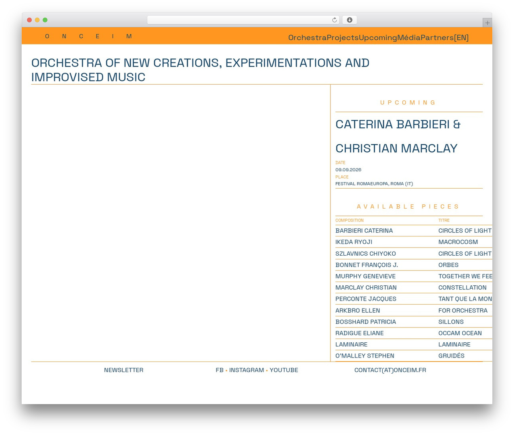Image resolution: width=514 pixels, height=435 pixels.
Task: Open the Newsletter footer link
Action: tap(124, 370)
